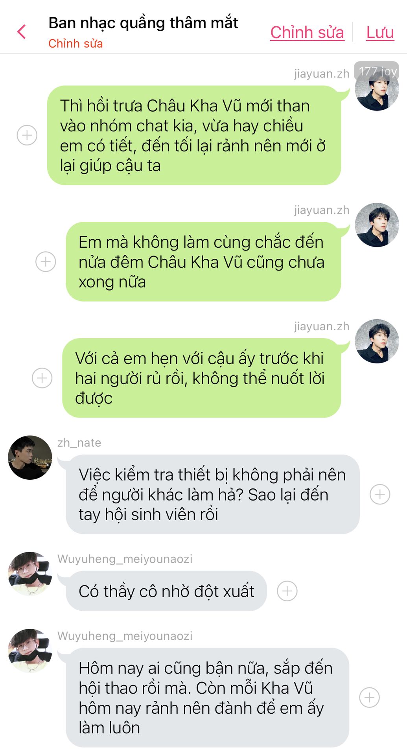Select green bubble 'Với cả em hẹn với cậu ấy'

201,378
